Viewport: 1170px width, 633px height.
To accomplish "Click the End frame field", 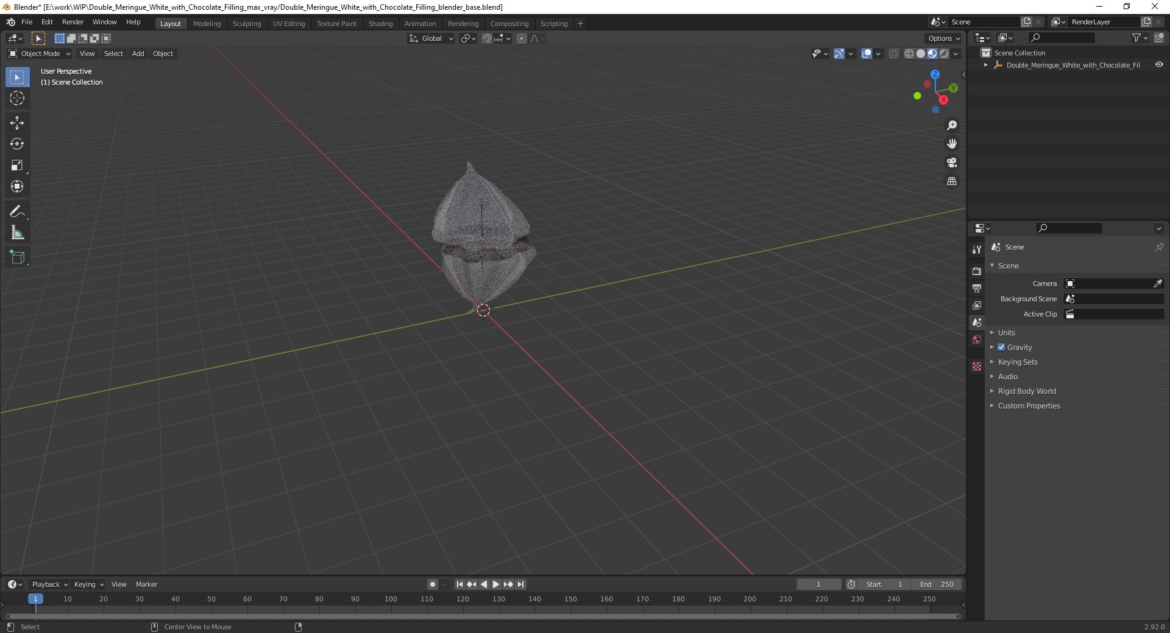I will pos(937,584).
